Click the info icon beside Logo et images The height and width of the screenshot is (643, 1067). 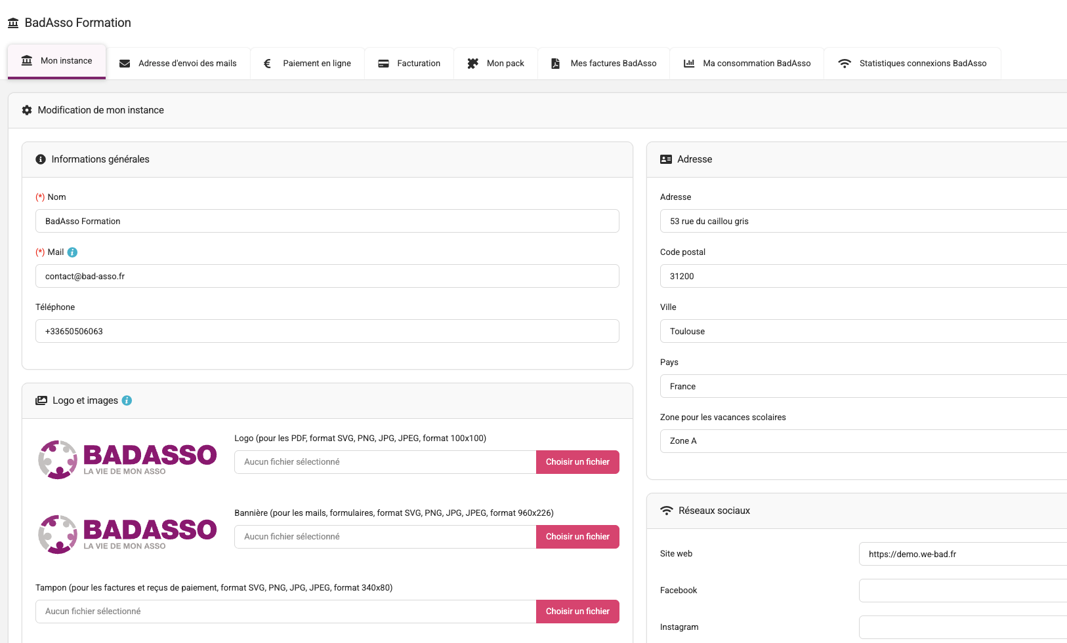(x=127, y=400)
